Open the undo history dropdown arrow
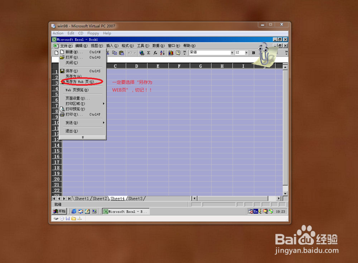This screenshot has height=263, width=358. [x=135, y=53]
